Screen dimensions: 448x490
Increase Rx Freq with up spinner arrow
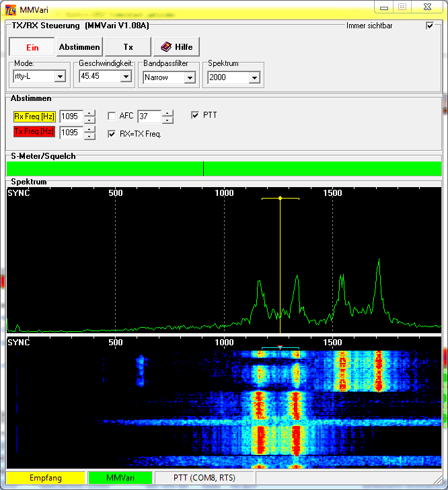[x=89, y=113]
